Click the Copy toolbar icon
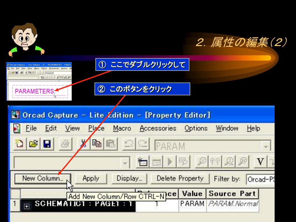296x222 pixels. coord(97,144)
